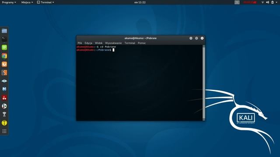This screenshot has height=157, width=280.
Task: Open the Terminal menu in terminal menubar
Action: 130,43
